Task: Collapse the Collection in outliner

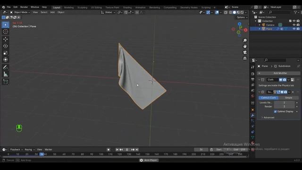Action: point(256,21)
